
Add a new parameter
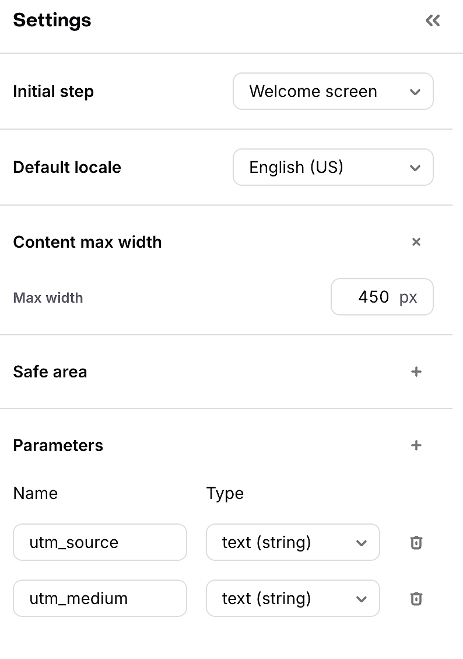416,445
